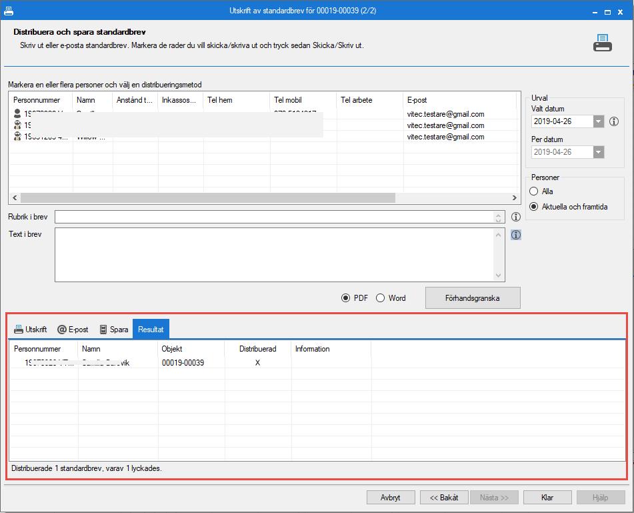The width and height of the screenshot is (634, 513).
Task: Click the Anstånd t... column header
Action: coord(134,100)
